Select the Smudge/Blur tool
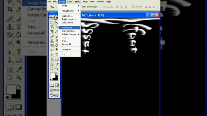Image resolution: width=207 pixels, height=116 pixels. pyautogui.click(x=52, y=49)
